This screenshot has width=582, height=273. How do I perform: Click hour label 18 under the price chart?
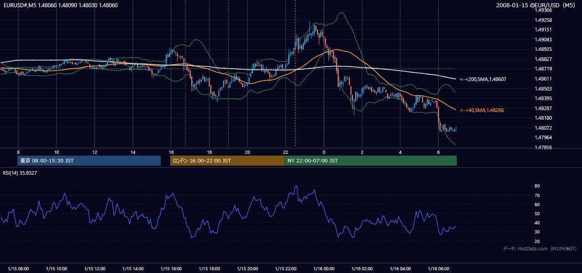[209, 152]
